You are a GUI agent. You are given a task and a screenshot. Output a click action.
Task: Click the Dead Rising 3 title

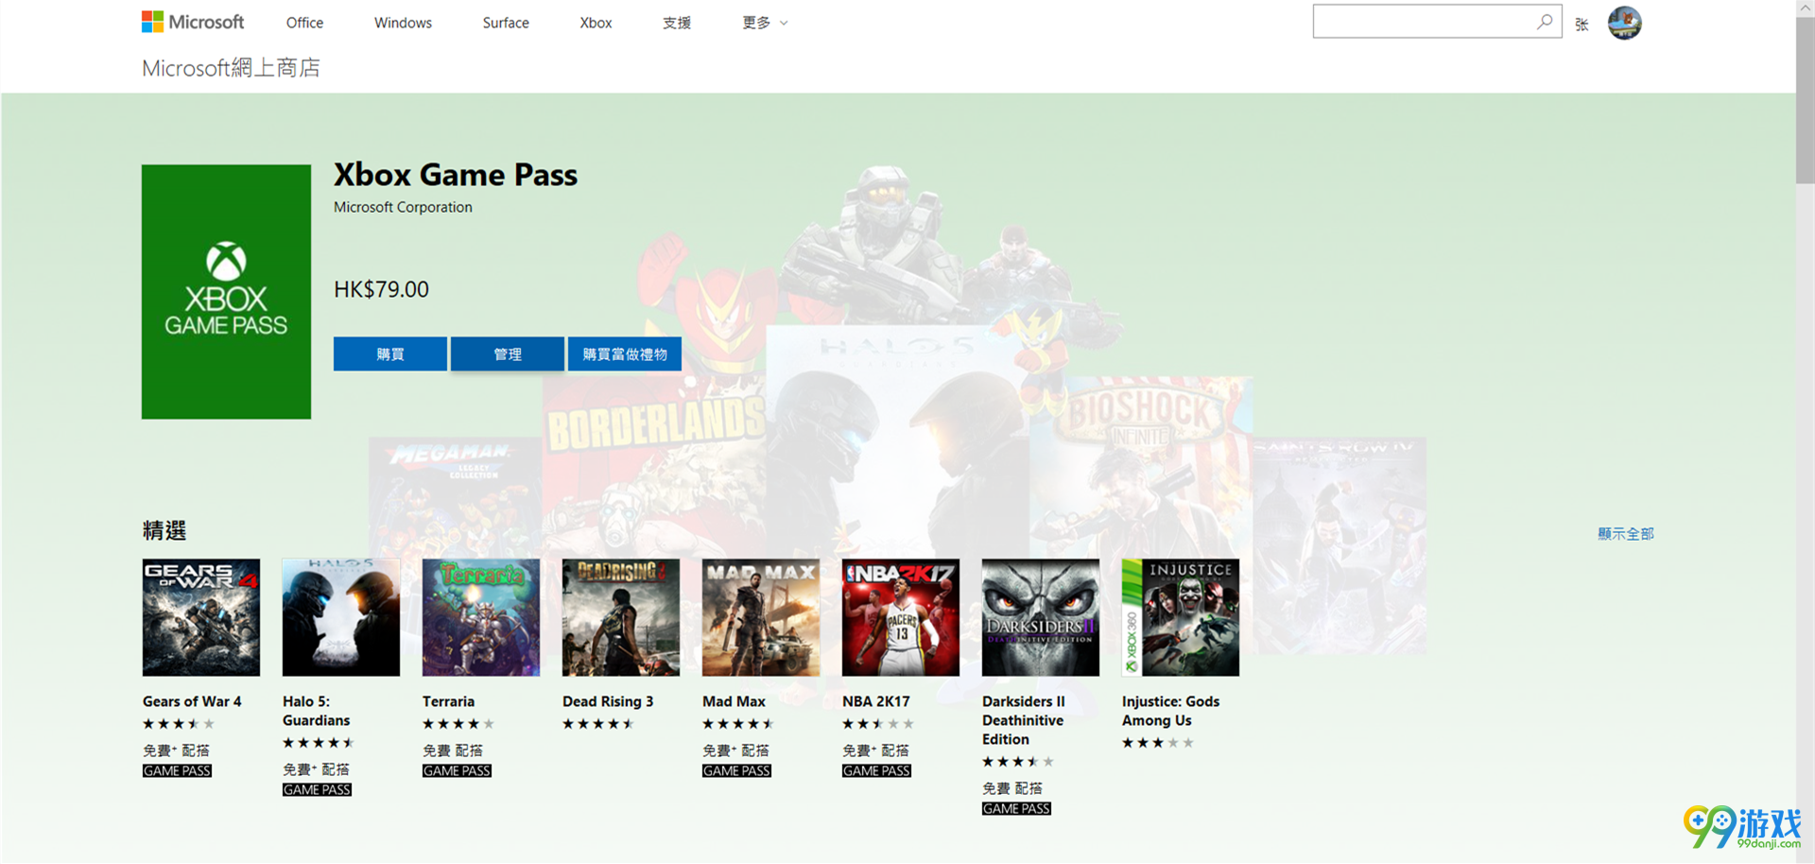coord(608,701)
